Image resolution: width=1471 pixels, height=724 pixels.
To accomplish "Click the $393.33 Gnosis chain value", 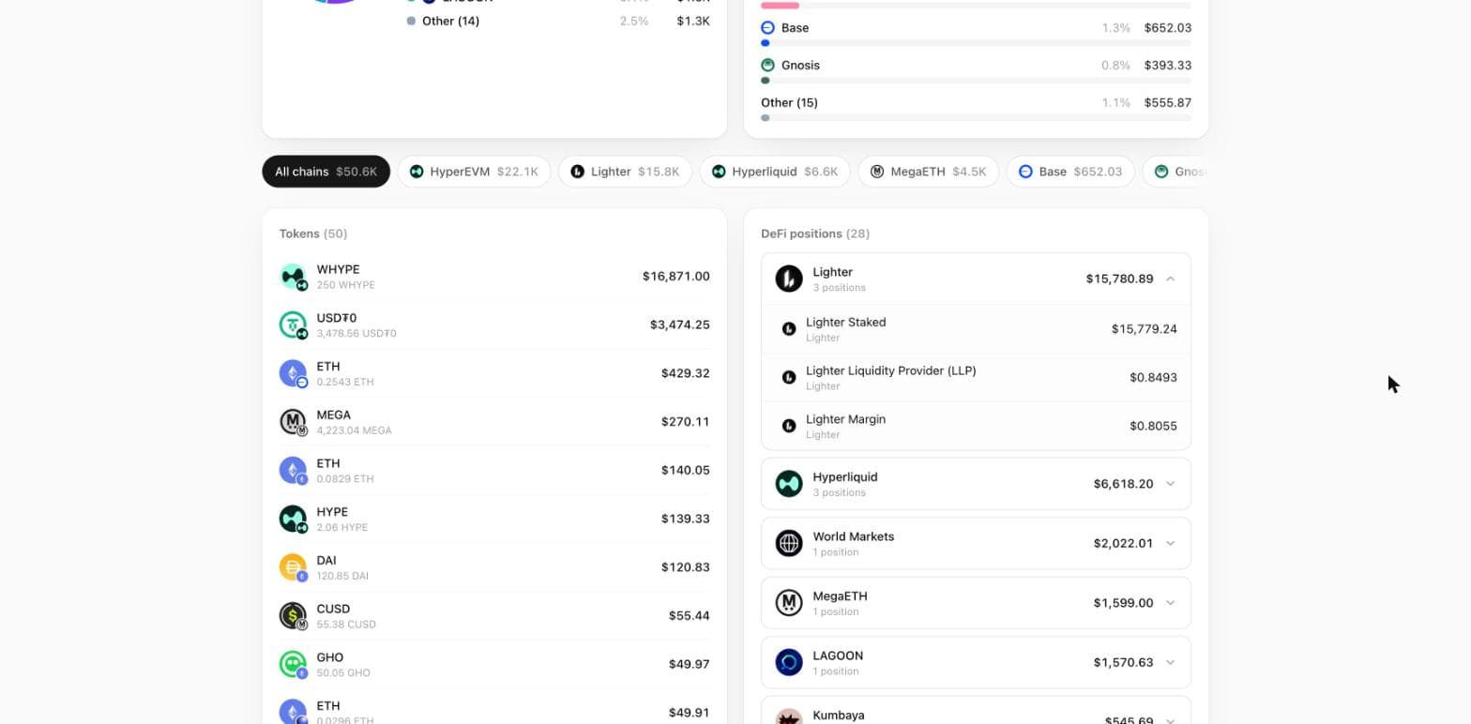I will click(1168, 66).
